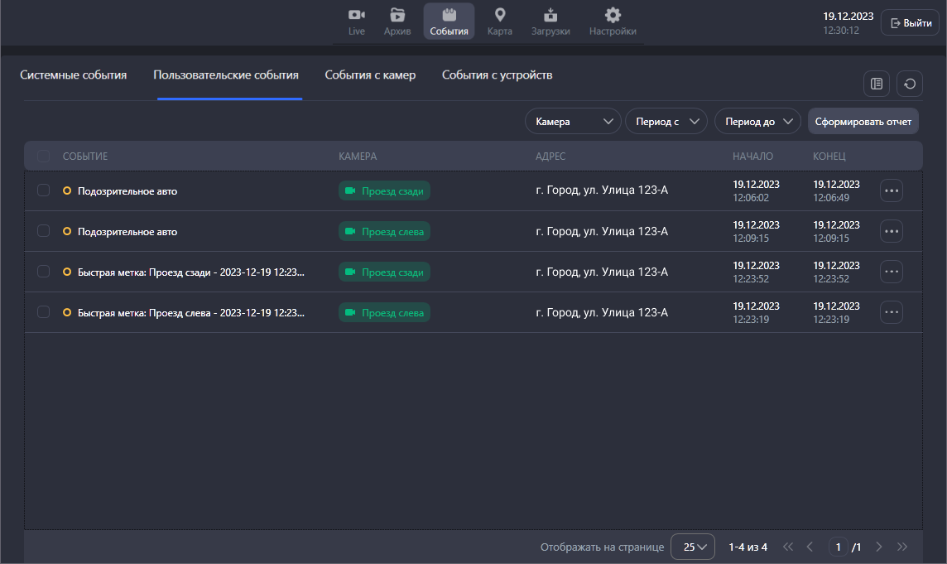
Task: Open the Live camera view
Action: (357, 22)
